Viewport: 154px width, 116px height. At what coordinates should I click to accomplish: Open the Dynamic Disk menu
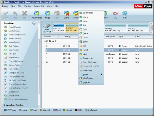[x=39, y=6]
